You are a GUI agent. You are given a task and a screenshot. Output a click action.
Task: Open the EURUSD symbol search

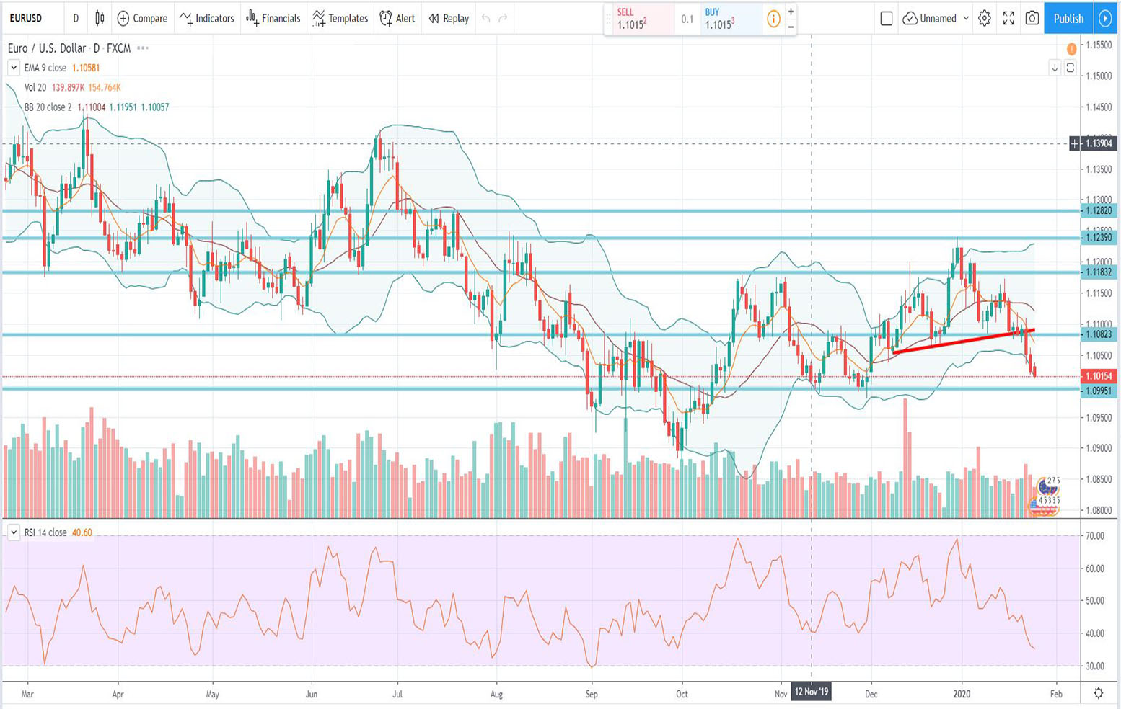pos(27,19)
